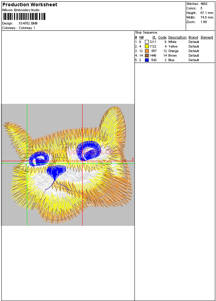Click the Blue description in row 5
The width and height of the screenshot is (216, 301).
click(171, 60)
